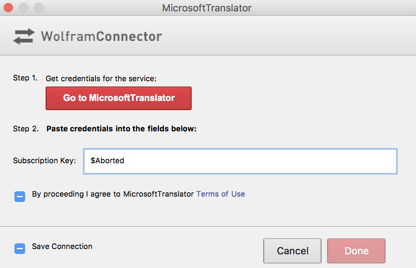Viewport: 416px width, 268px height.
Task: Click the Save Connection label text
Action: tap(62, 246)
